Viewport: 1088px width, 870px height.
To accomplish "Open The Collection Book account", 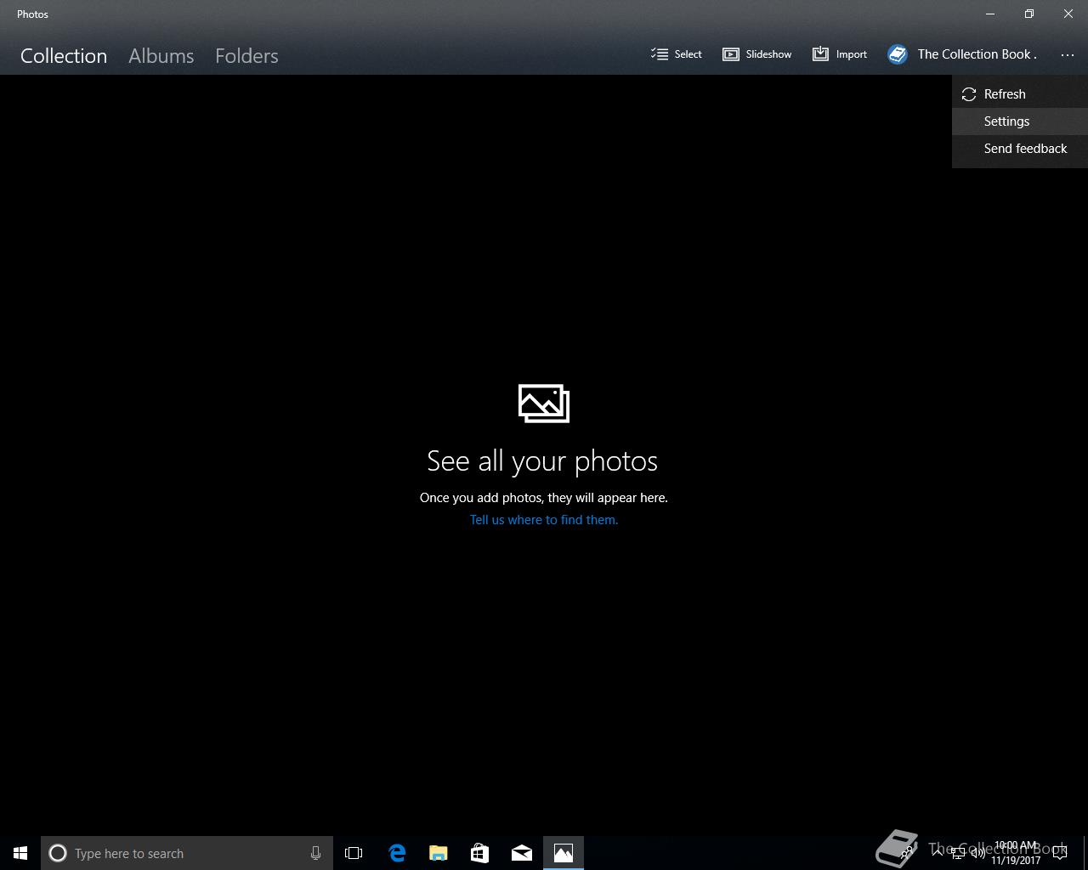I will pos(962,54).
